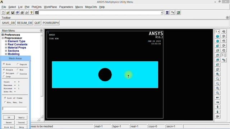Click the RESUM_DB toolbar button

(24, 23)
